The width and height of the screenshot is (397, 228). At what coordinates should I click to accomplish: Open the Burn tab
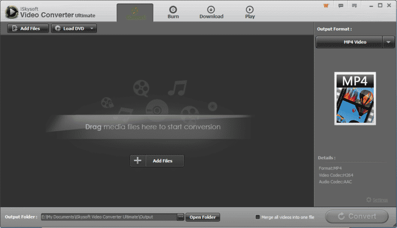173,12
